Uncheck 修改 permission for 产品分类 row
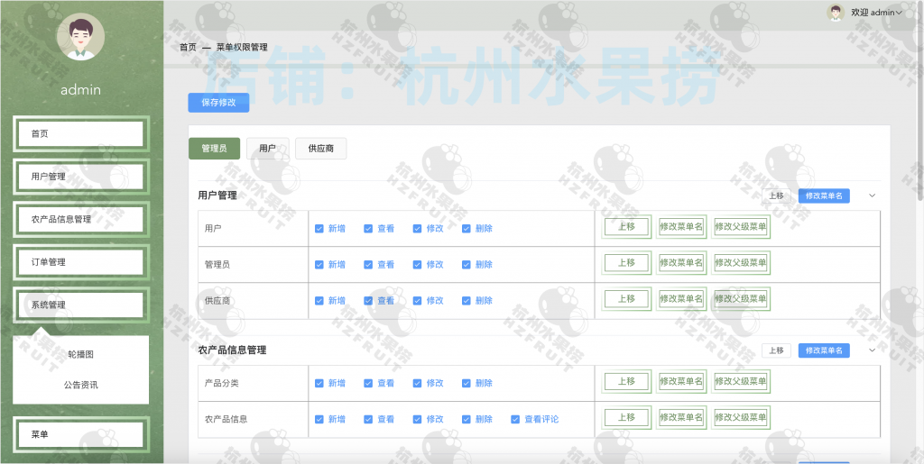Screen dimensions: 924x464 coord(418,383)
